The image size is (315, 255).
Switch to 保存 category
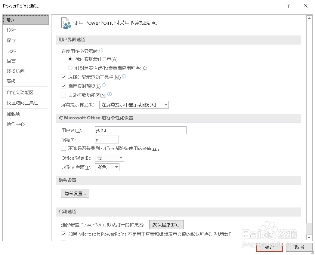[x=26, y=41]
